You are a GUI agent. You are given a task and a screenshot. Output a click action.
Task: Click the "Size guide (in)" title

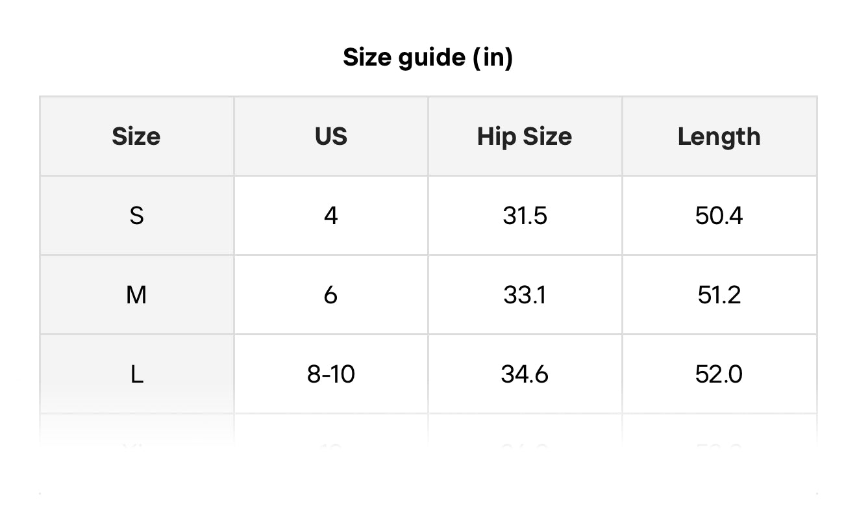428,57
